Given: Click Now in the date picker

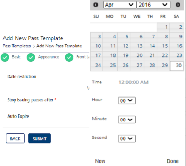Looking at the screenshot, I should click(x=100, y=161).
